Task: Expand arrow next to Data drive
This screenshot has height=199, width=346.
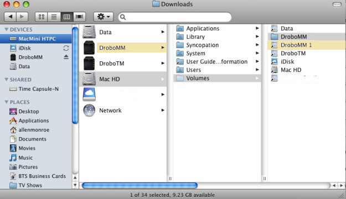Action: point(163,32)
